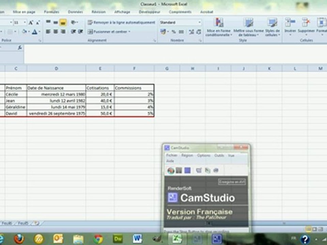Switch to the Révision tab

[x=98, y=12]
